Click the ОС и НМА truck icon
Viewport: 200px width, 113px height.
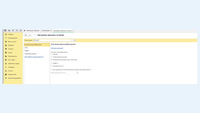coord(6,60)
